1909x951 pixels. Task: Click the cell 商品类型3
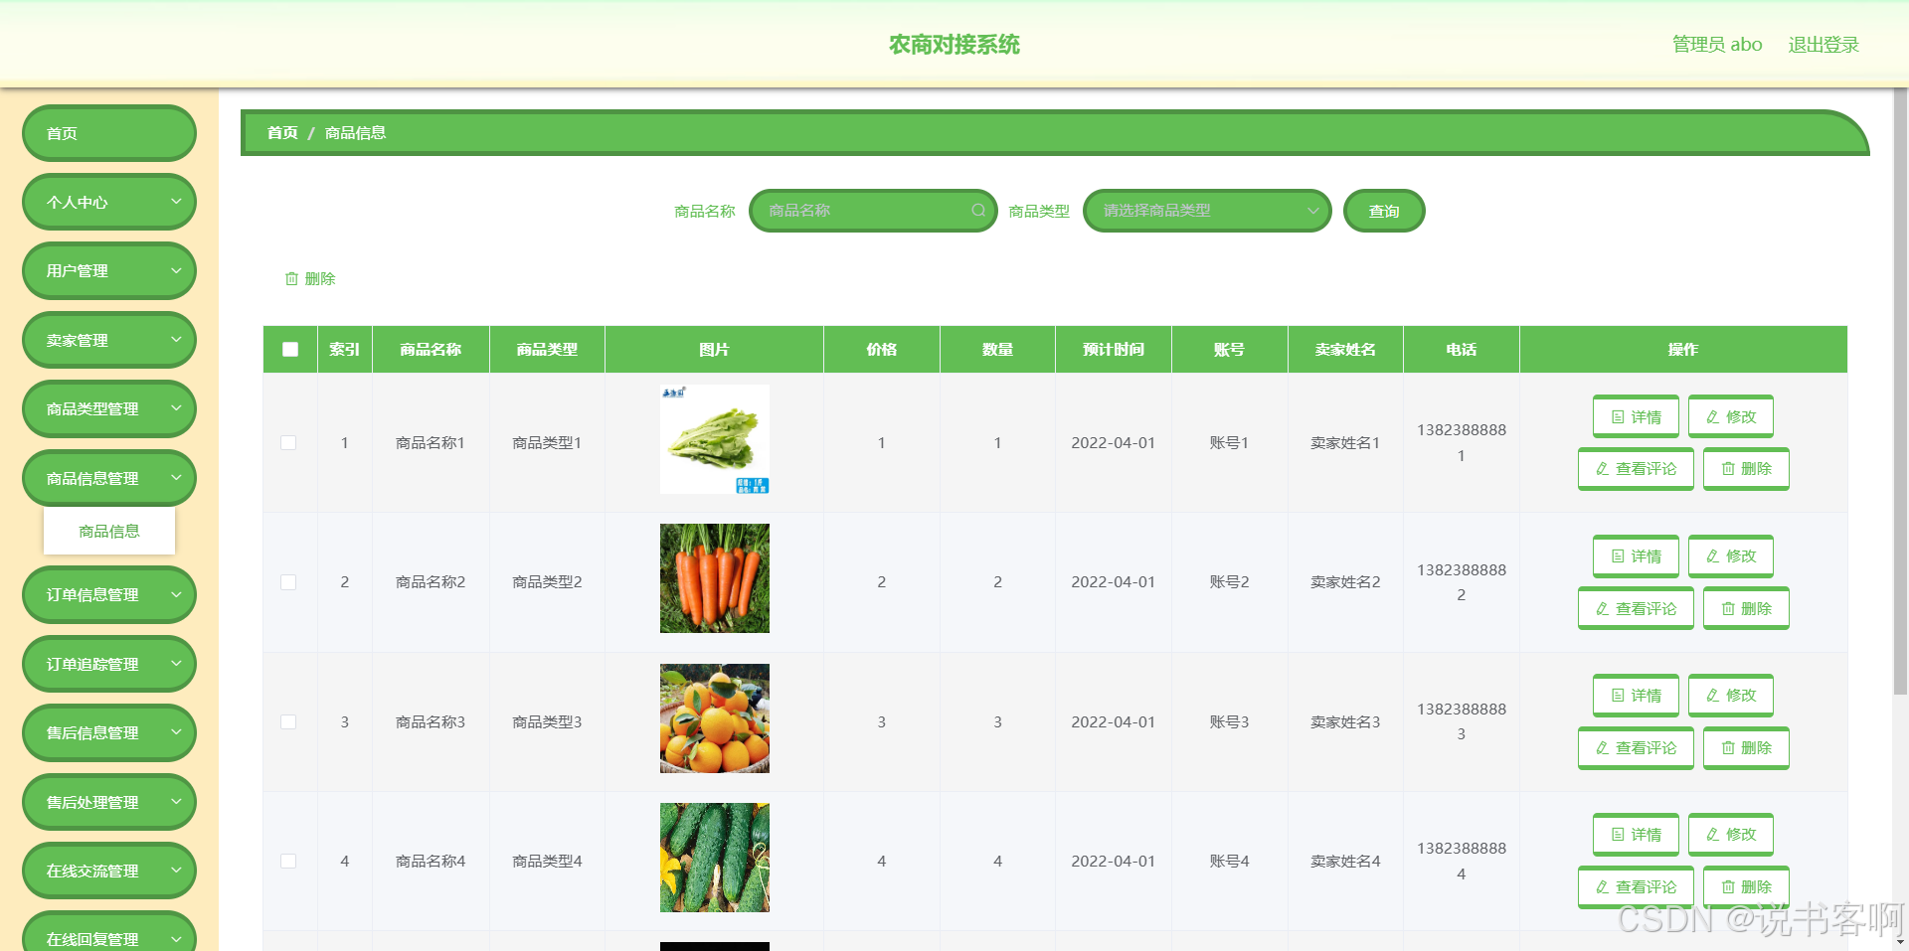tap(547, 722)
